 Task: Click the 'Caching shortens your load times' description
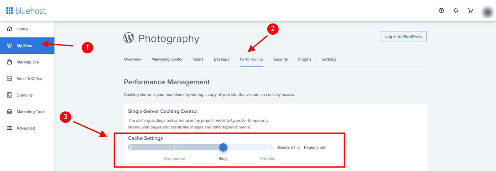click(x=210, y=95)
